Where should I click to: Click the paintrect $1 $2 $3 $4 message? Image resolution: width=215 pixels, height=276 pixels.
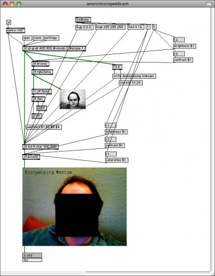point(44,127)
